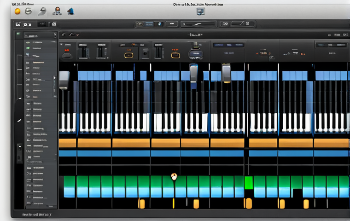Toggle the first yellow-outlined button in the channel strip
The image size is (350, 221).
(x=128, y=55)
